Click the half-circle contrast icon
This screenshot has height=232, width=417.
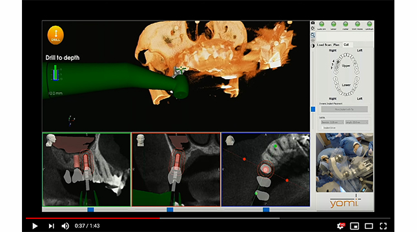313,46
